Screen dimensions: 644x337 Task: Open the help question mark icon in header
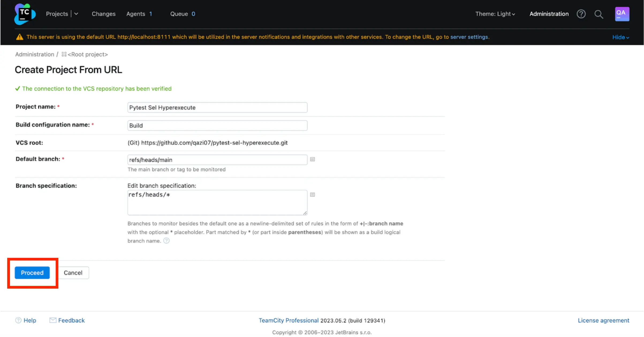tap(581, 14)
